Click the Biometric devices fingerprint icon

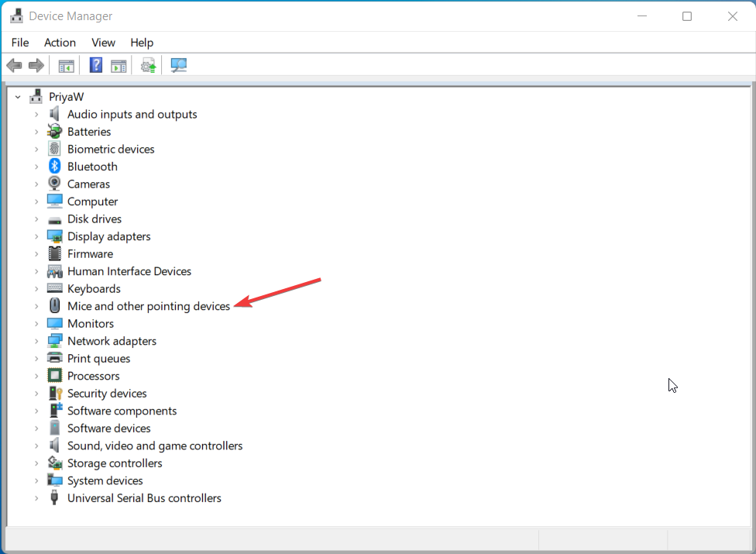pyautogui.click(x=54, y=149)
